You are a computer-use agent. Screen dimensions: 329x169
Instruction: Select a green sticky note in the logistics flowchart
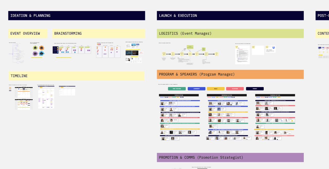[x=190, y=47]
